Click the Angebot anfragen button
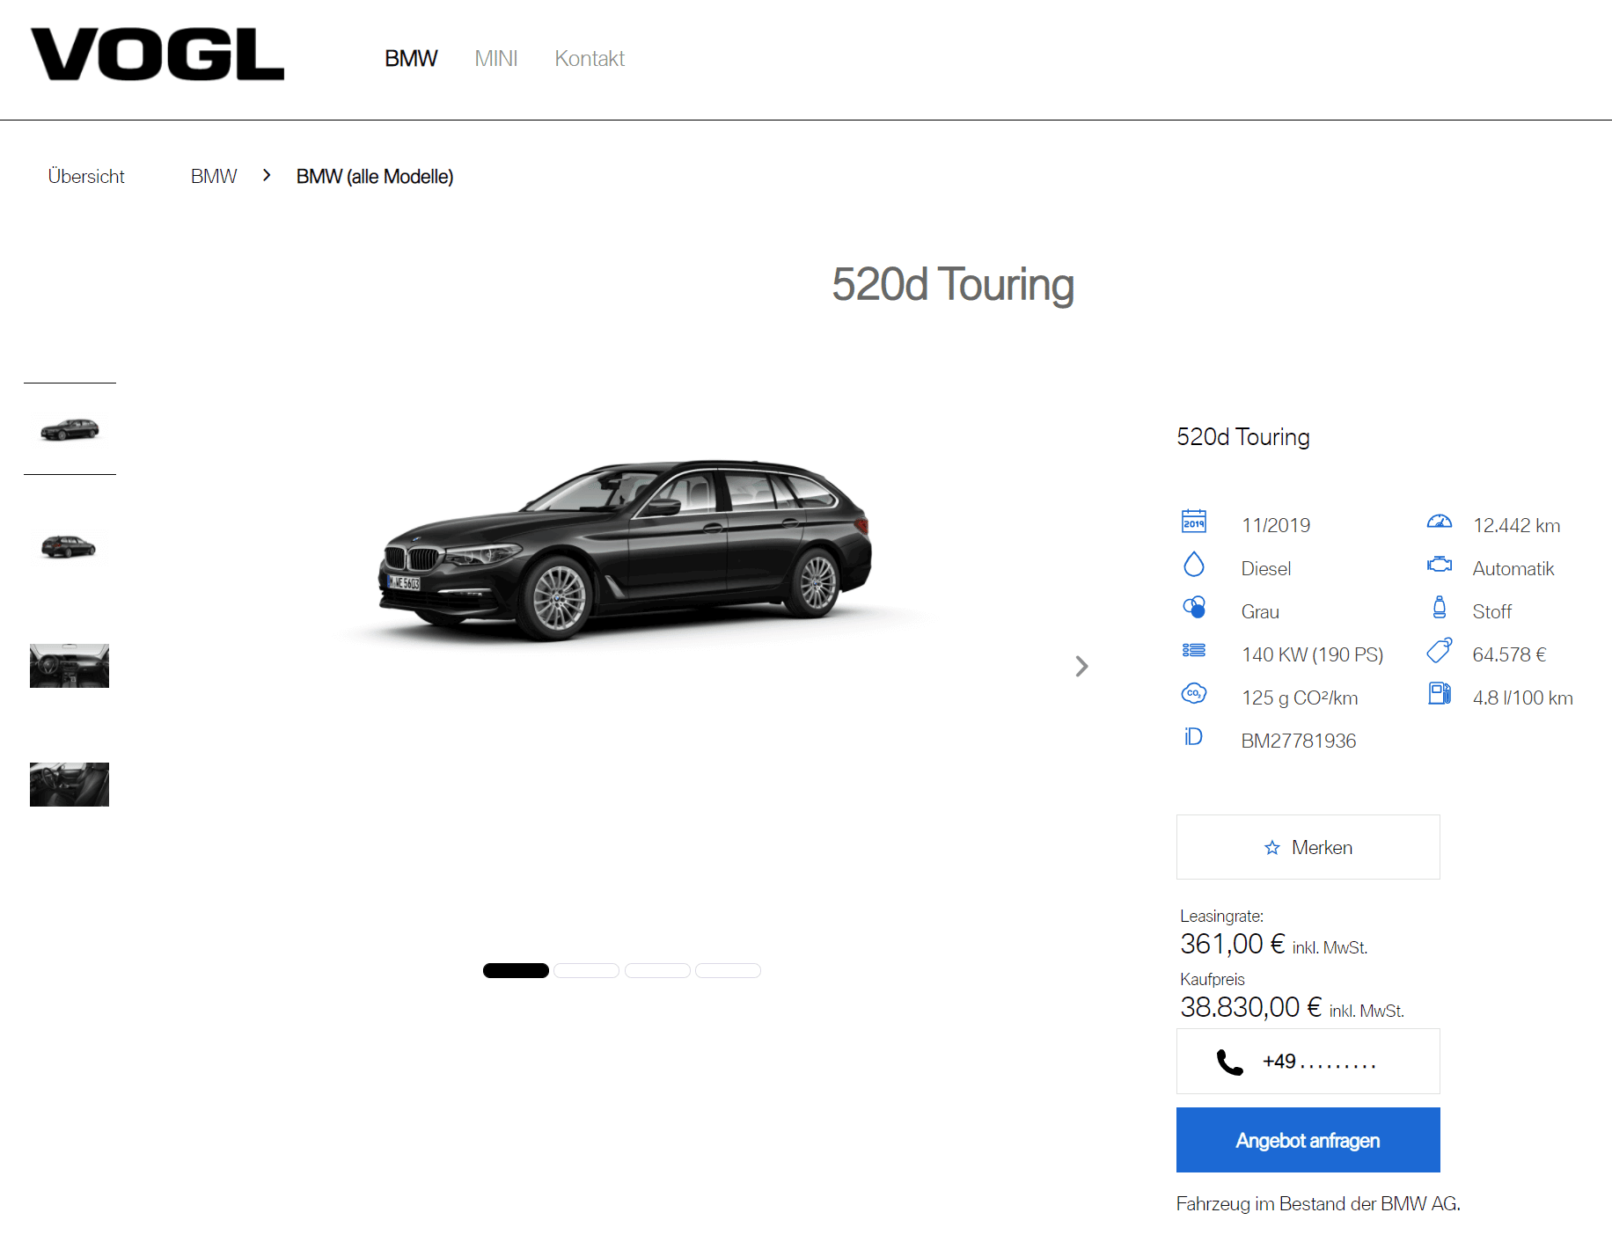The image size is (1612, 1249). 1308,1140
